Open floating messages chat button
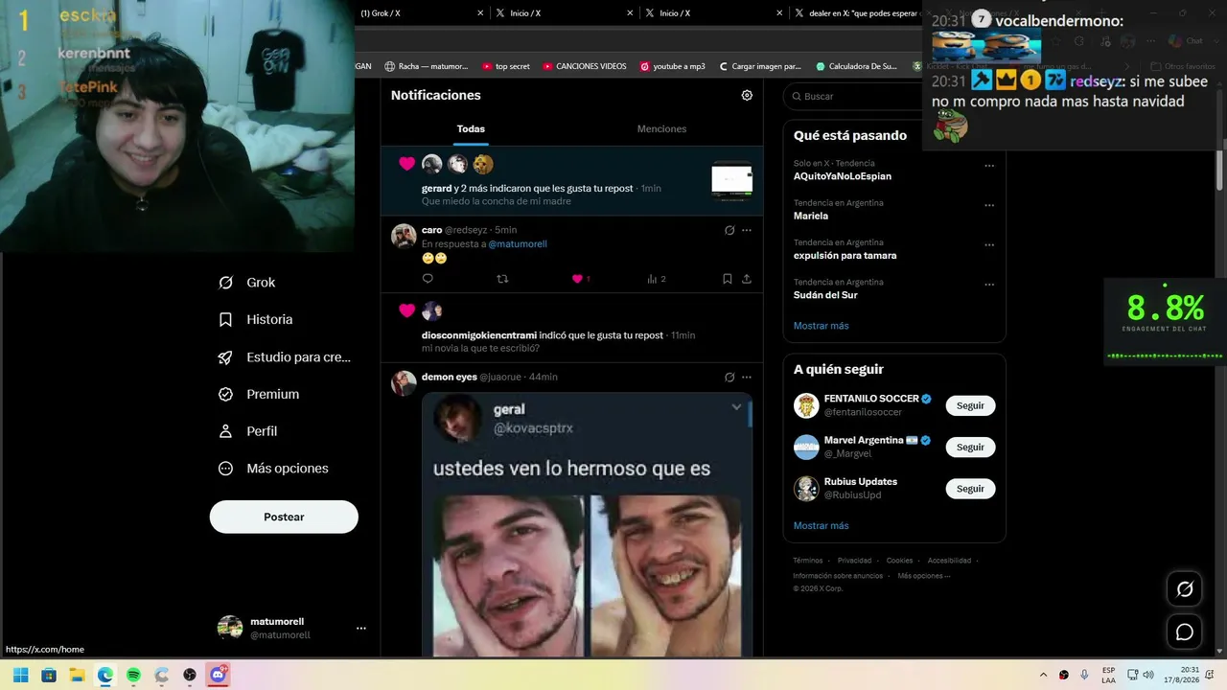1227x690 pixels. point(1185,632)
